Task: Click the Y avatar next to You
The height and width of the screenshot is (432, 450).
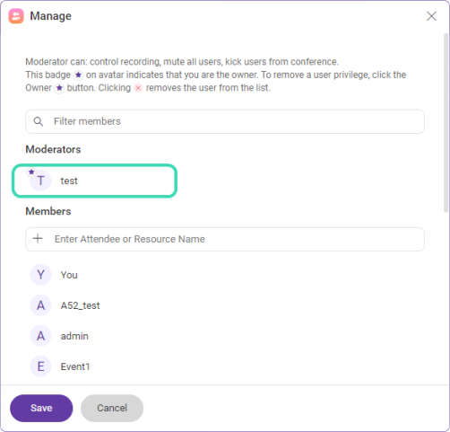Action: coord(40,275)
